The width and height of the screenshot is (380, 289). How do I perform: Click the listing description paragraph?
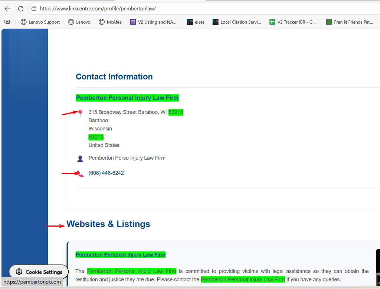pyautogui.click(x=222, y=275)
